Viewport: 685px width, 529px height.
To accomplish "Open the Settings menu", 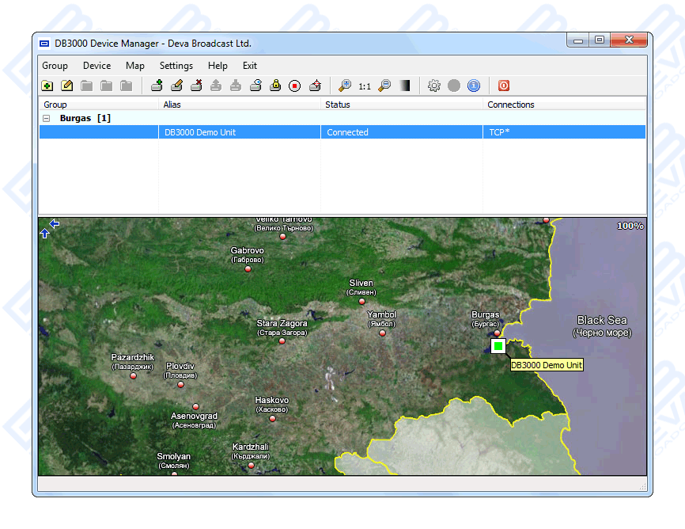I will click(x=176, y=66).
